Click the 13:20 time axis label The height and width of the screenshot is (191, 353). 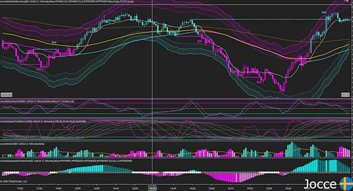[x=20, y=188]
